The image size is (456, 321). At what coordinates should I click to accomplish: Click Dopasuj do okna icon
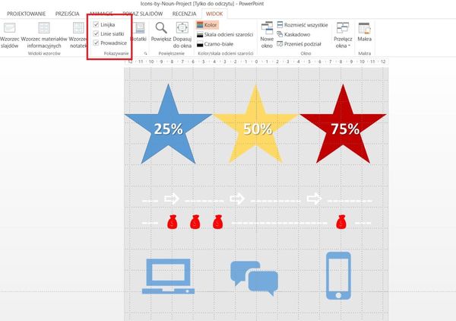(182, 30)
